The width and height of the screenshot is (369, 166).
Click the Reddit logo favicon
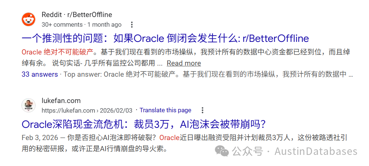[28, 20]
